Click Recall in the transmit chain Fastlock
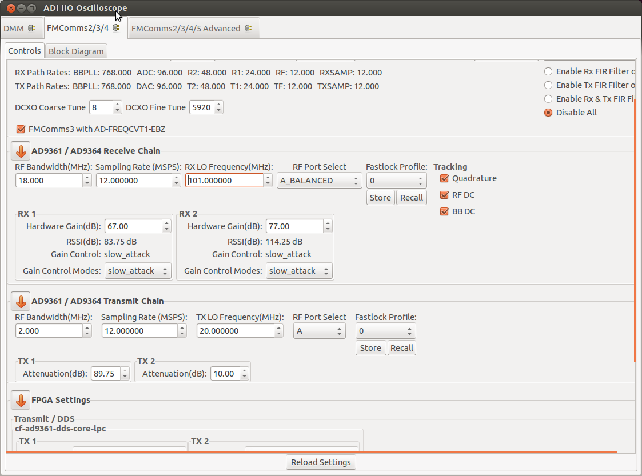Image resolution: width=642 pixels, height=476 pixels. click(x=402, y=348)
